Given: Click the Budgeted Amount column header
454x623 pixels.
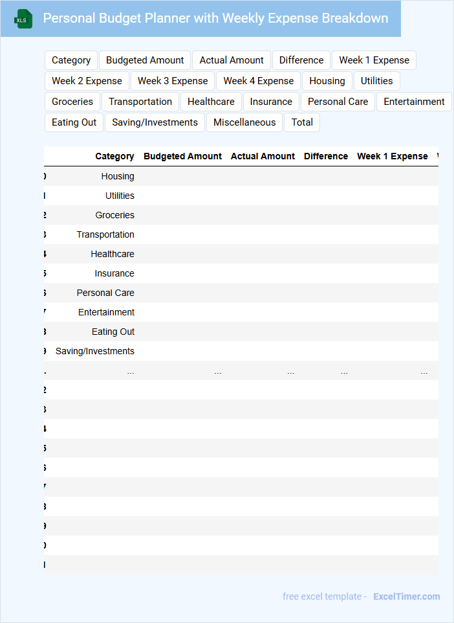Looking at the screenshot, I should (182, 157).
